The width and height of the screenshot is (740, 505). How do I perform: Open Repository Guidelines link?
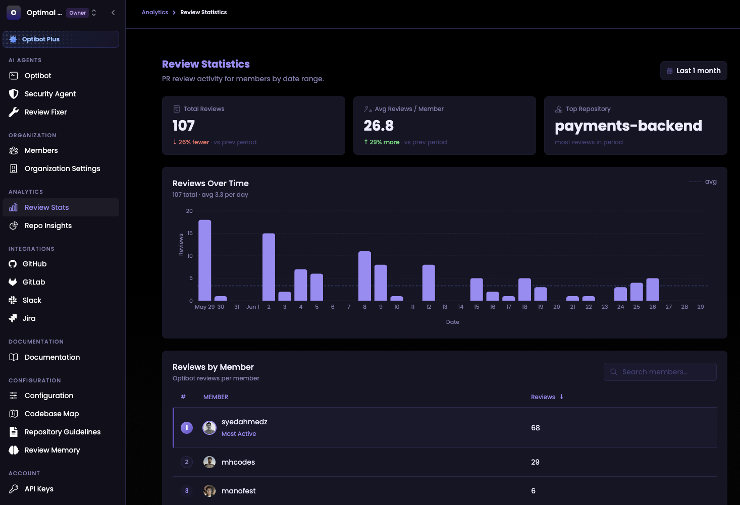point(61,432)
